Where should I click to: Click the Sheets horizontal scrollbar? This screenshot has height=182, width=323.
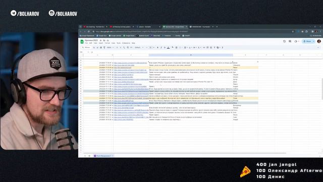pyautogui.click(x=184, y=153)
